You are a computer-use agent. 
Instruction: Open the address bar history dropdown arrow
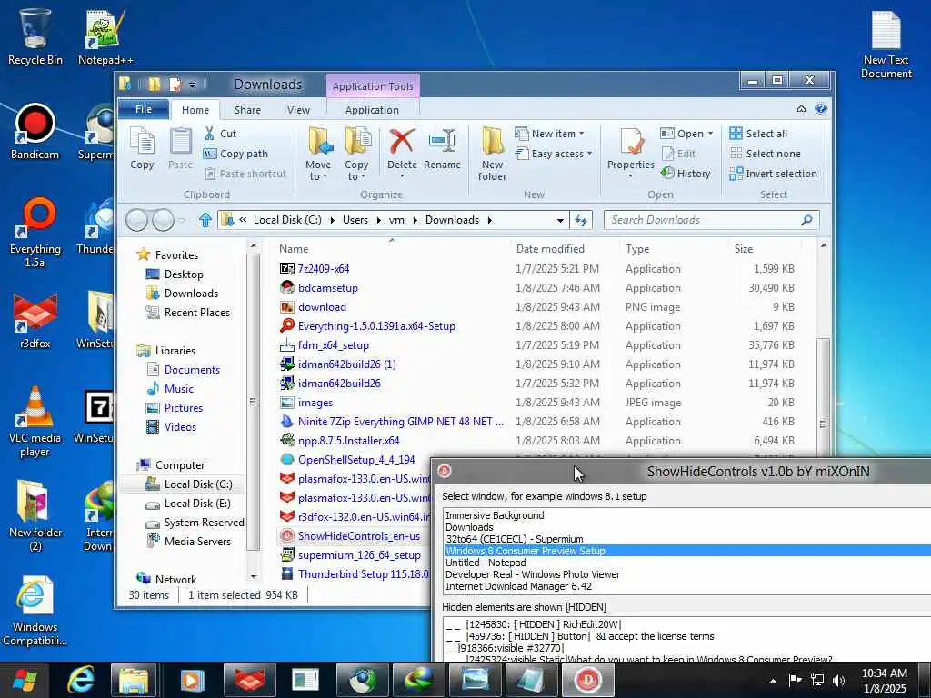560,220
